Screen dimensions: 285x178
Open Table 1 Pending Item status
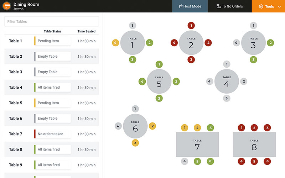pos(52,41)
